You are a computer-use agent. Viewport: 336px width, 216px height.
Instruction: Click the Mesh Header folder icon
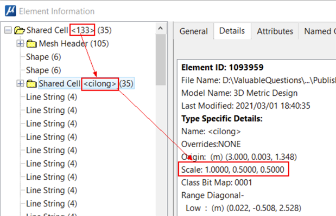click(x=31, y=44)
